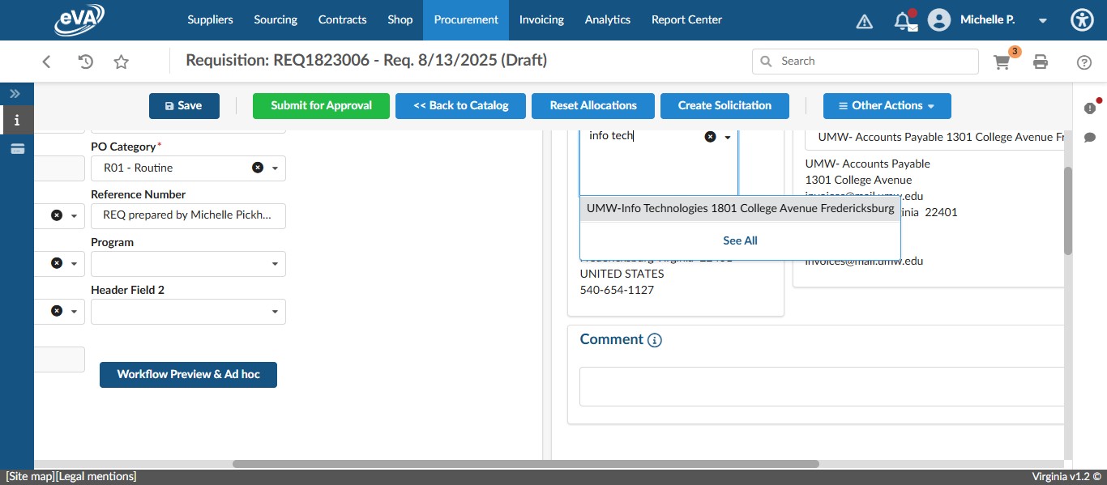
Task: Click the vertical scrollbar thumb
Action: [1067, 211]
